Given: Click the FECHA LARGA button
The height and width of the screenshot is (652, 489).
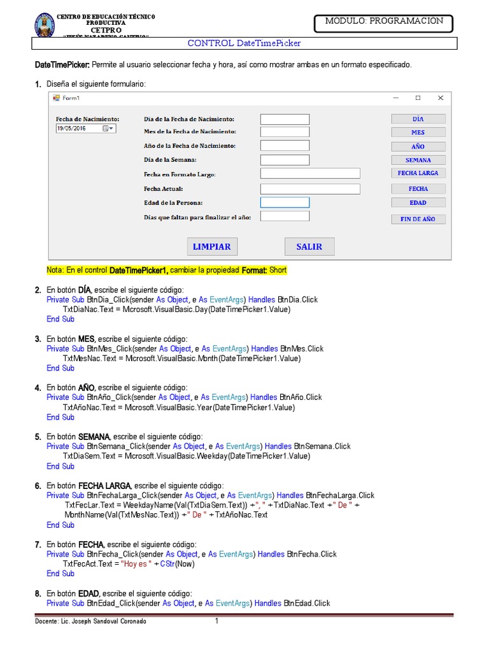Looking at the screenshot, I should [418, 173].
